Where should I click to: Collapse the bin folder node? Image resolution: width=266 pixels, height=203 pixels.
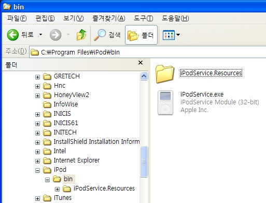[x=47, y=180]
